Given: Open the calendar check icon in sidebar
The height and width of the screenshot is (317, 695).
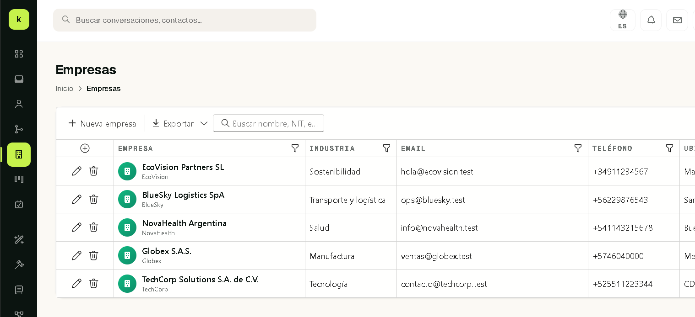Looking at the screenshot, I should 19,204.
